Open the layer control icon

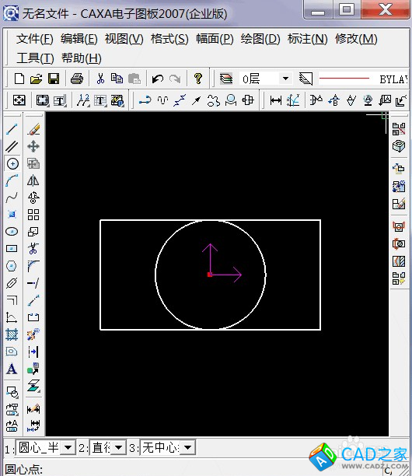coord(226,79)
